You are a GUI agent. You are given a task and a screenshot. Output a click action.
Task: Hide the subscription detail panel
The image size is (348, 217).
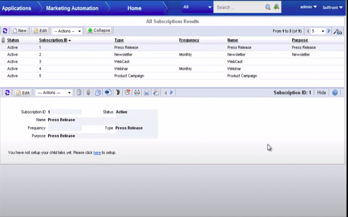click(x=322, y=93)
